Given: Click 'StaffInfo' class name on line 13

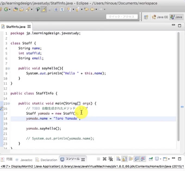Looking at the screenshot, I should click(45, 93).
